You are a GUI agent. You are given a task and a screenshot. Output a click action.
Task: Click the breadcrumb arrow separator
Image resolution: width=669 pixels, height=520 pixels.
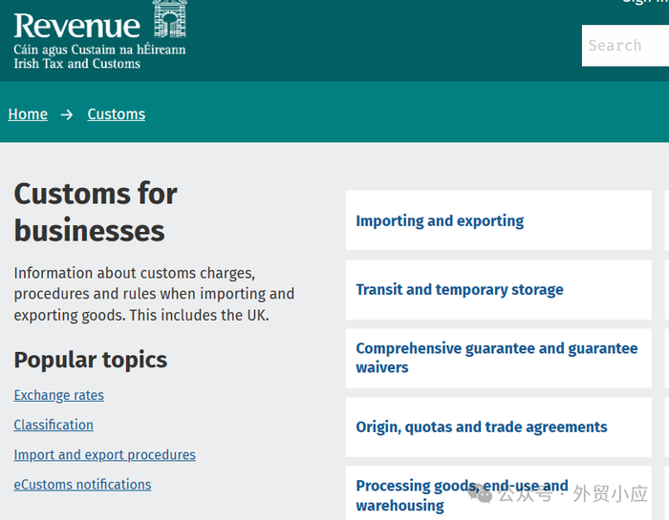click(x=67, y=114)
